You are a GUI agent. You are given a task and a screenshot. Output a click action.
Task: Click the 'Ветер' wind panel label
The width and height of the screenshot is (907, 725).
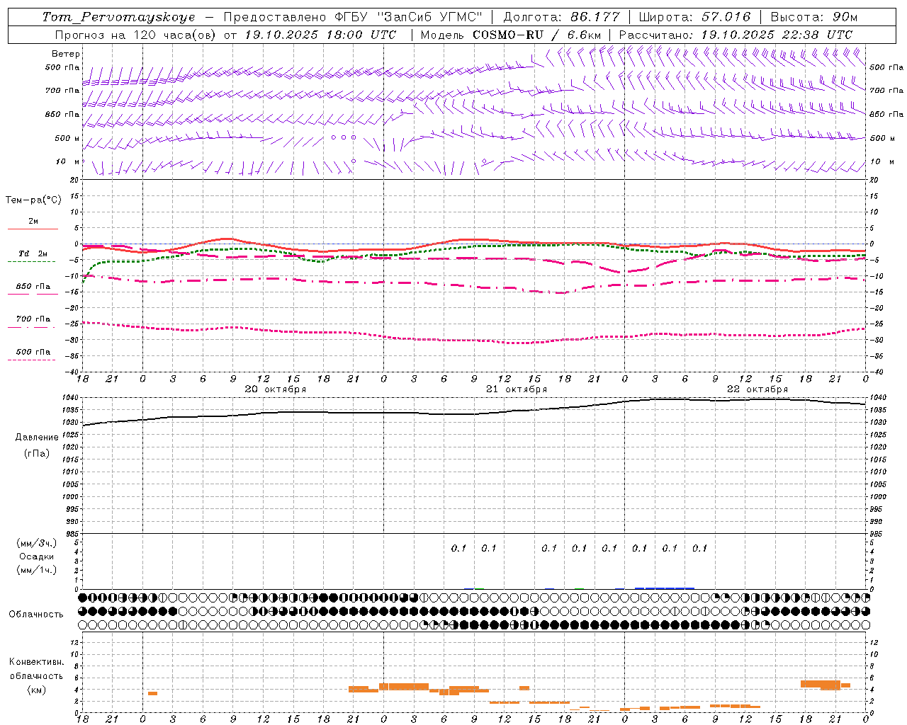[x=66, y=54]
